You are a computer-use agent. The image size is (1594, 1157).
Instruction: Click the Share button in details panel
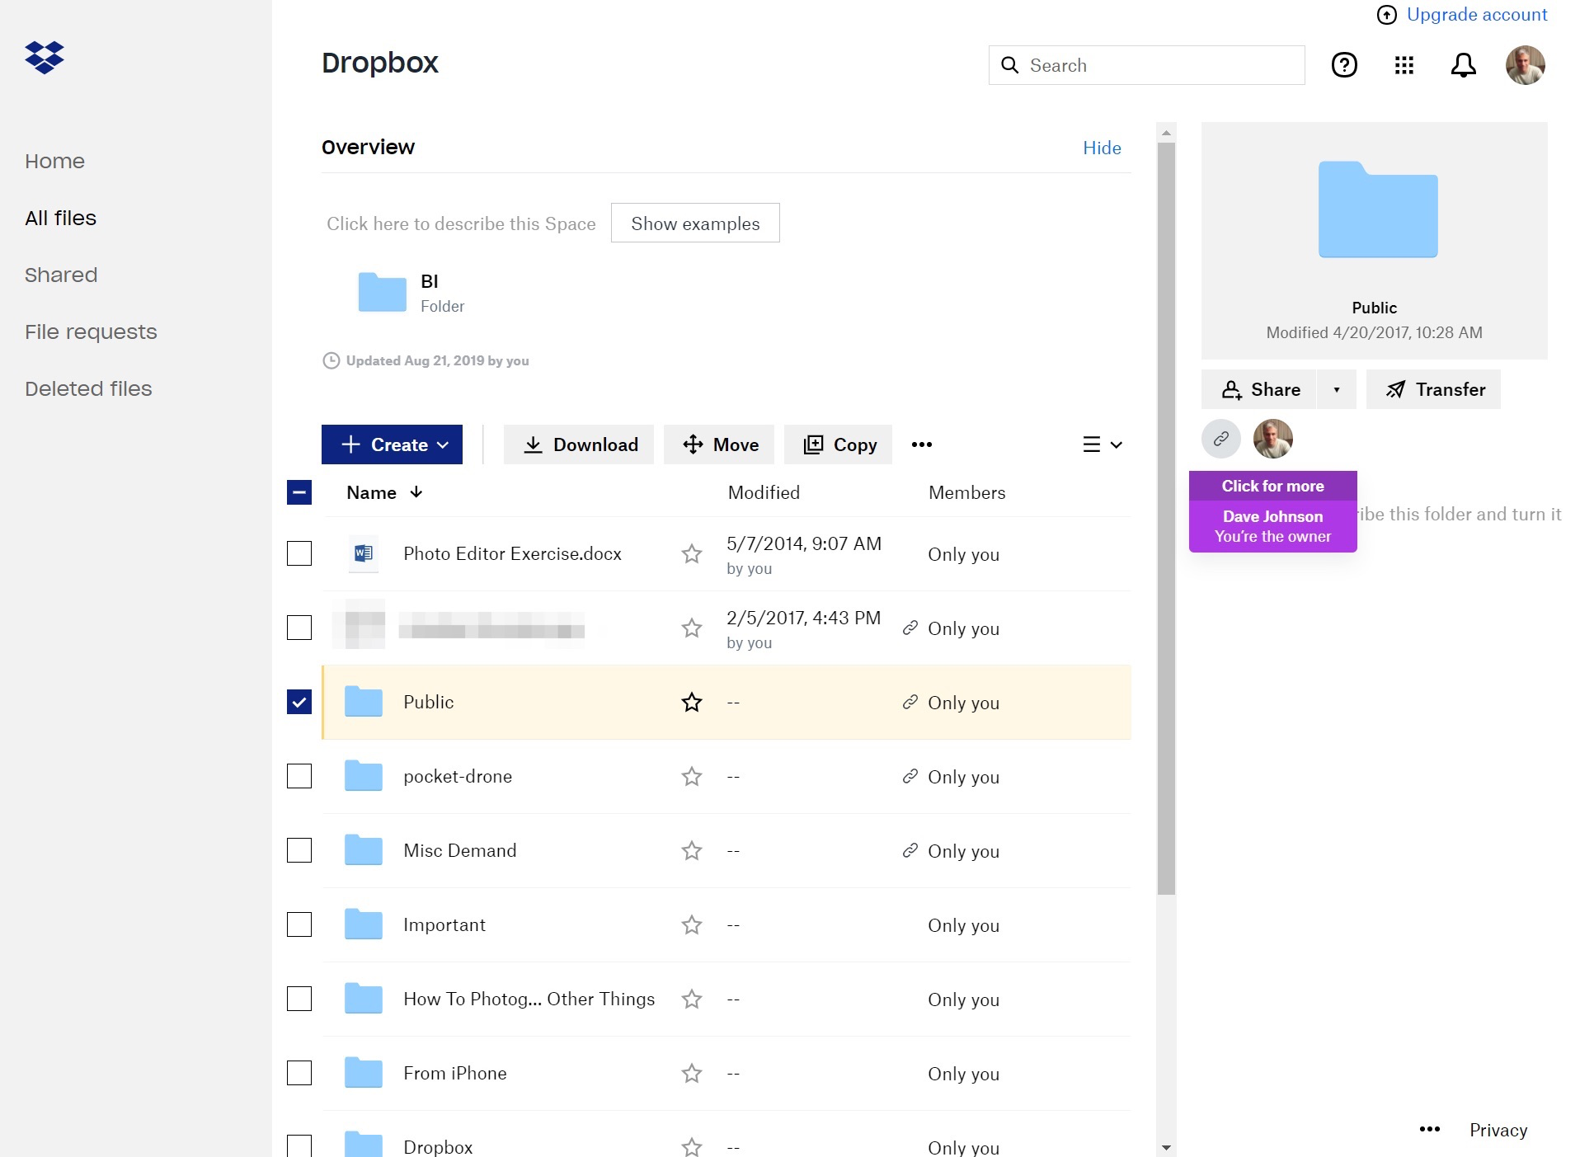tap(1259, 389)
